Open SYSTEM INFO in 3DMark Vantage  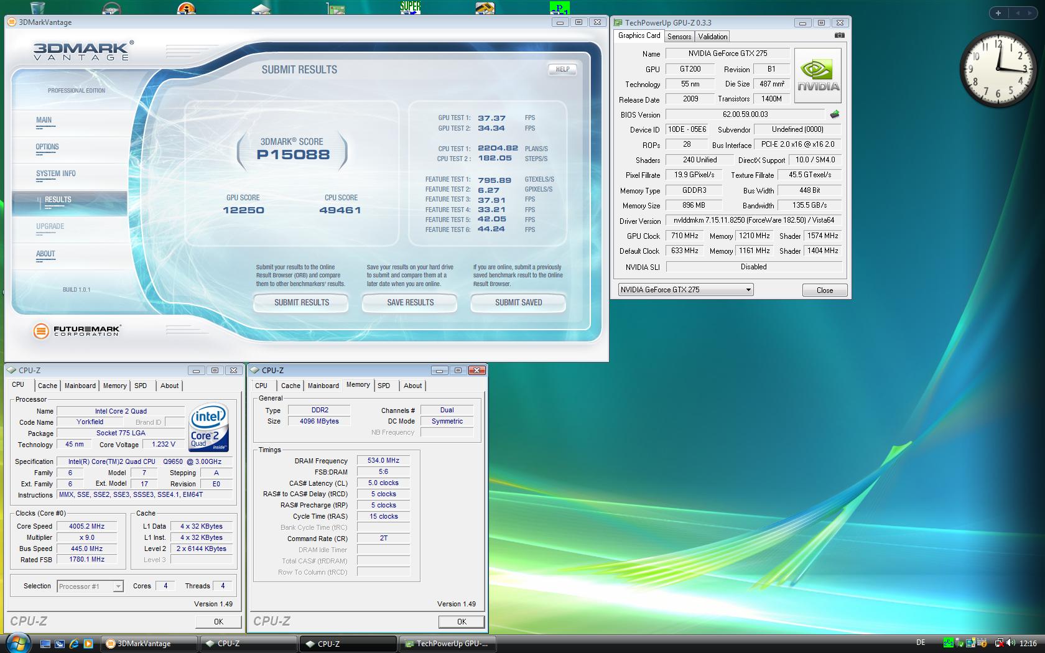coord(56,174)
